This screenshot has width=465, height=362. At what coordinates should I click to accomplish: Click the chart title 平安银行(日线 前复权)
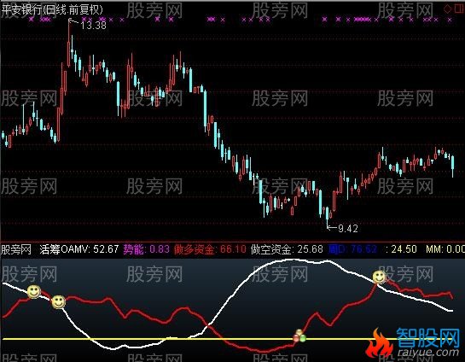pos(52,9)
